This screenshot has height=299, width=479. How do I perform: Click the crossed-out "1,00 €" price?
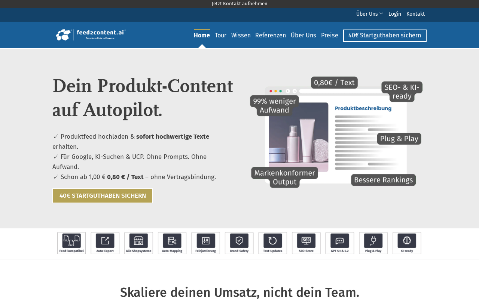97,177
